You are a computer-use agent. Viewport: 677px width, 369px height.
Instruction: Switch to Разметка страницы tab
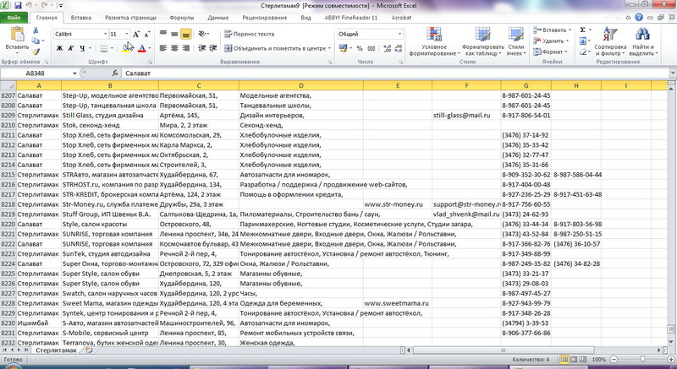click(131, 18)
